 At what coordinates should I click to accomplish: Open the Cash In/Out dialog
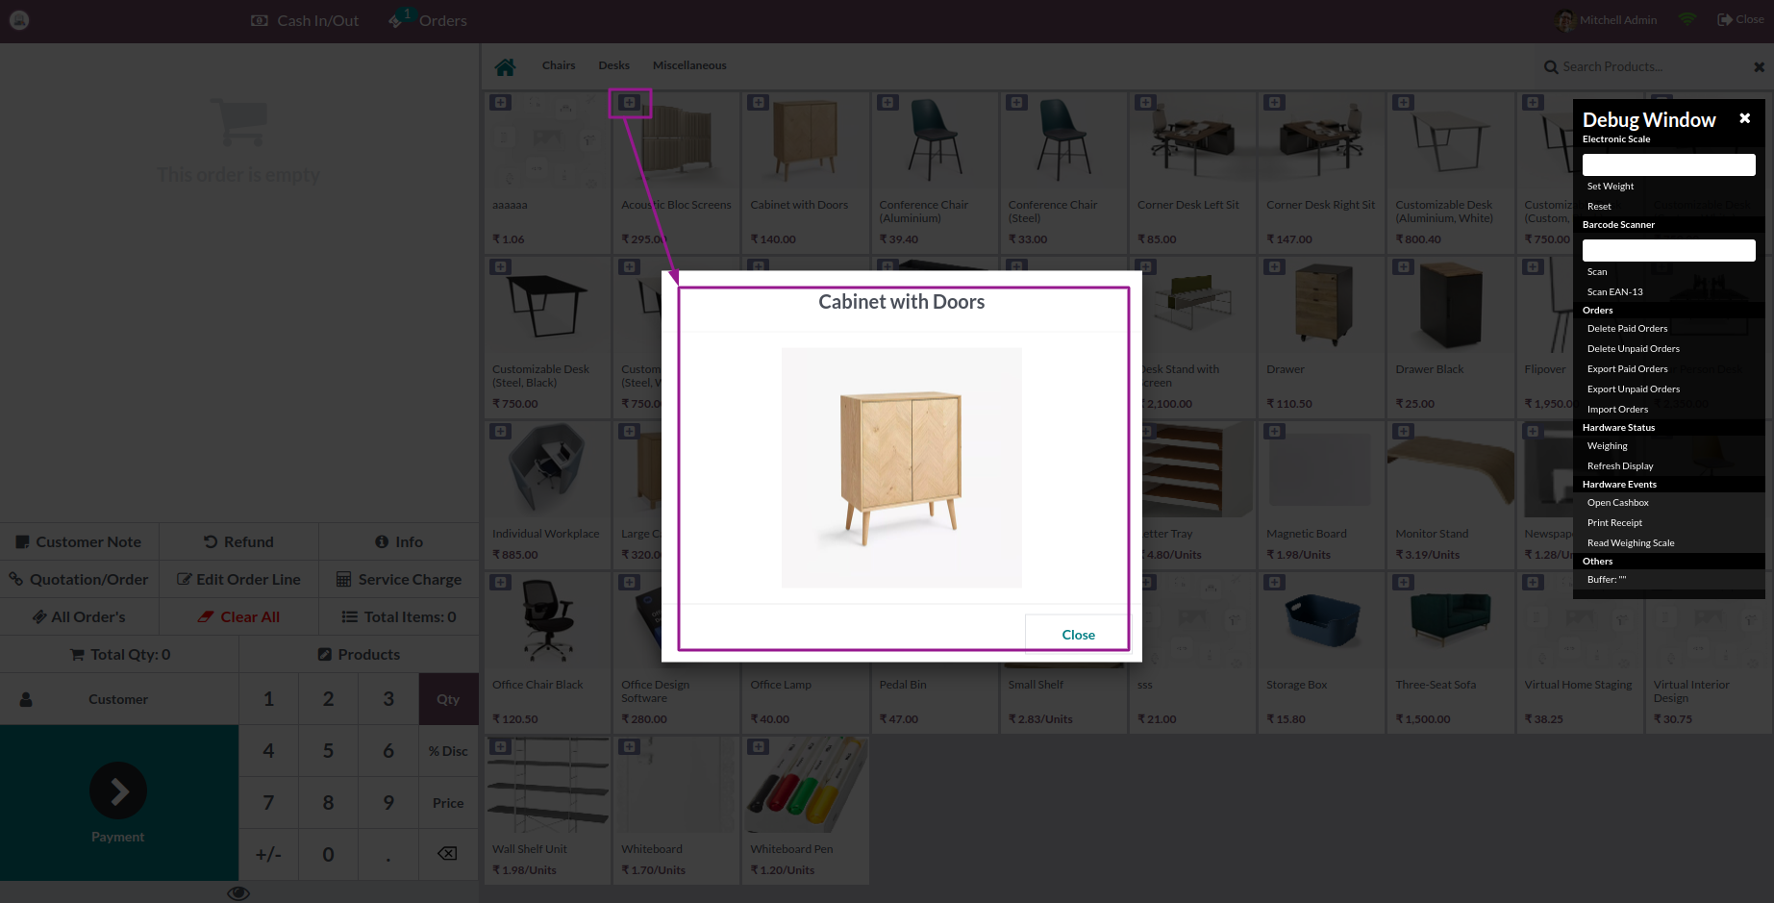(x=304, y=19)
